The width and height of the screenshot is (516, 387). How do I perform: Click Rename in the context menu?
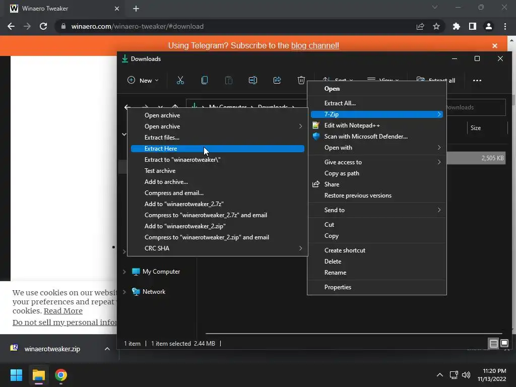tap(377, 273)
